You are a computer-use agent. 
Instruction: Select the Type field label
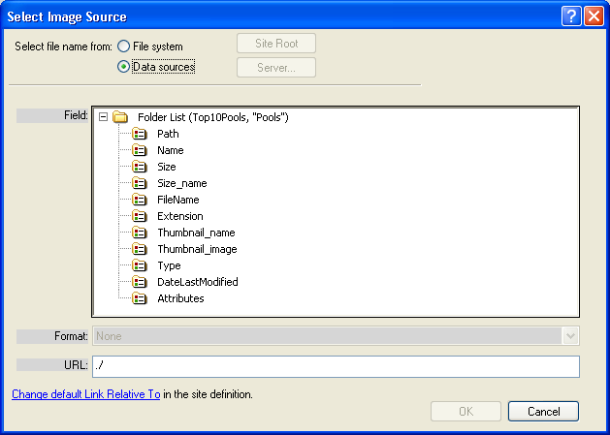coord(169,265)
